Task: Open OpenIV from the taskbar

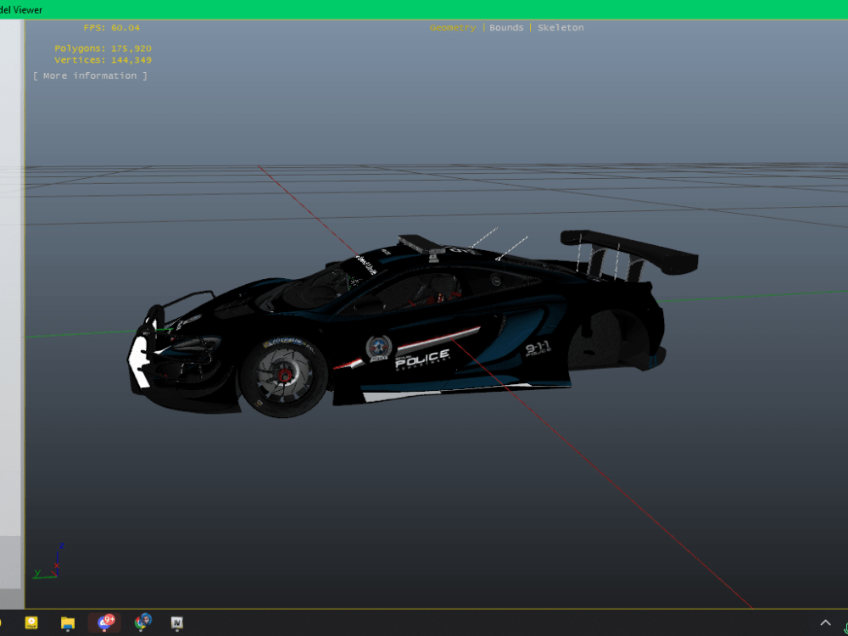Action: [x=176, y=622]
